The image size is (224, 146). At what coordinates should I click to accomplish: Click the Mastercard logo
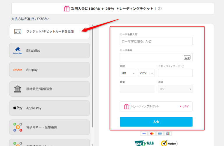(x=152, y=133)
